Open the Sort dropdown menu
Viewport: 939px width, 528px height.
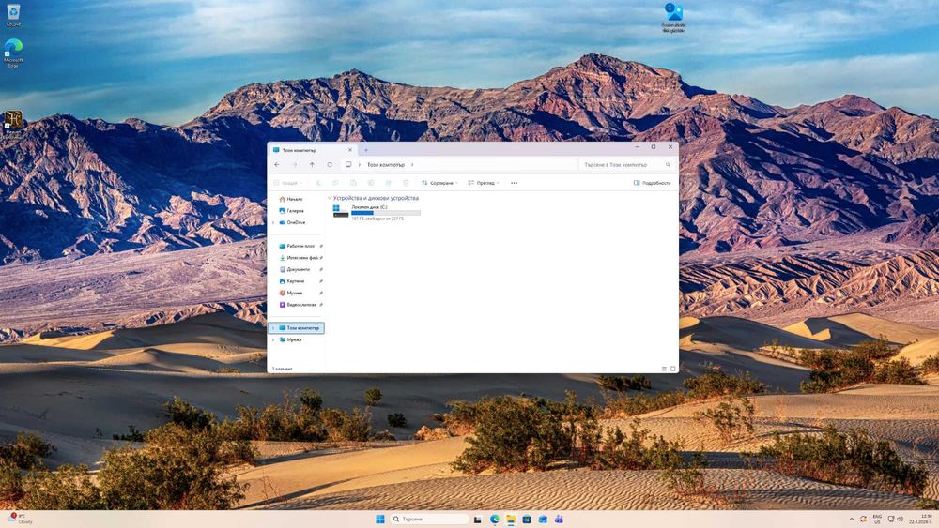440,183
